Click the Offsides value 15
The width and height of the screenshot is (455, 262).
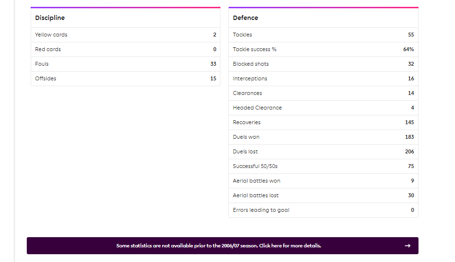point(213,78)
